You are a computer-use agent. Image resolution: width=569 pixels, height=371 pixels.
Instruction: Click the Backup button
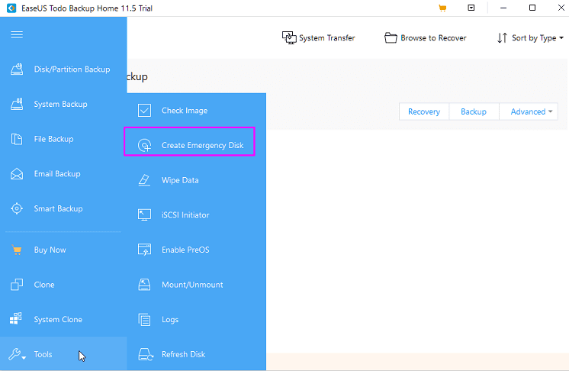(x=474, y=111)
